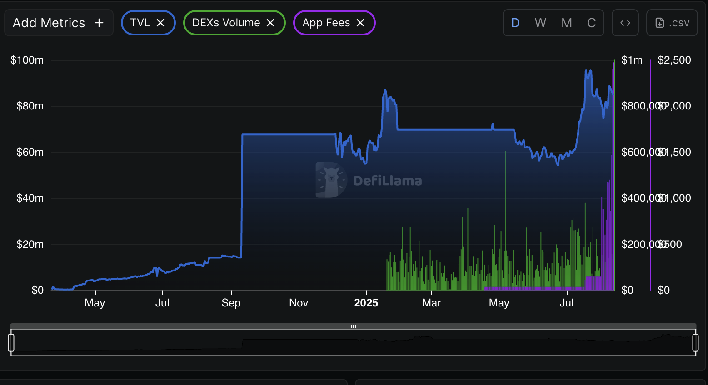
Task: Click the left handle of range slider
Action: point(11,343)
